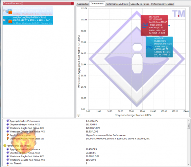Viewport: 191px width, 167px height.
Task: Click the Intel logo in the red tooltip
Action: (x=145, y=25)
